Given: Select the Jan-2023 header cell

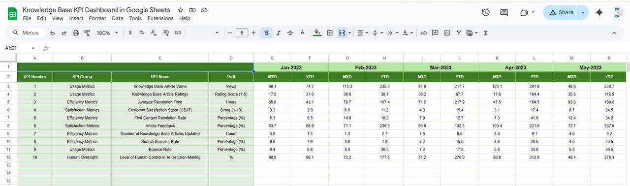Looking at the screenshot, I should (291, 67).
